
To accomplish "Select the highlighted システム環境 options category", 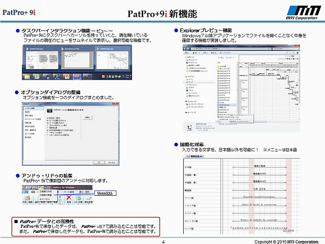I will pos(34,108).
